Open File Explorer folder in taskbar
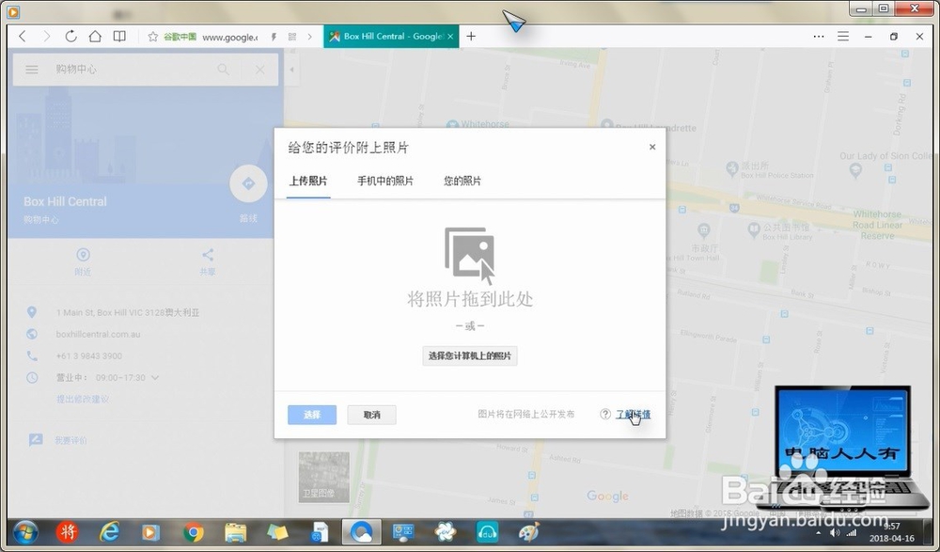Viewport: 940px width, 552px height. click(x=235, y=532)
